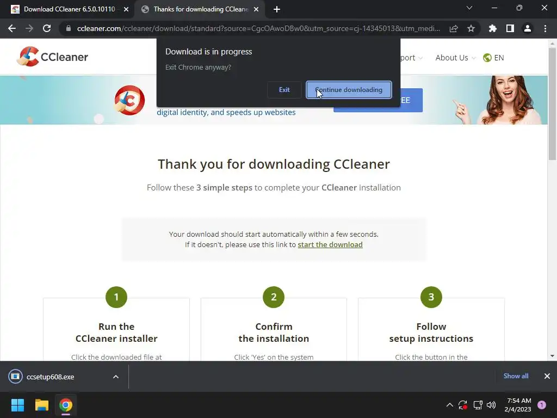557x418 pixels.
Task: Open a new browser tab
Action: click(277, 9)
